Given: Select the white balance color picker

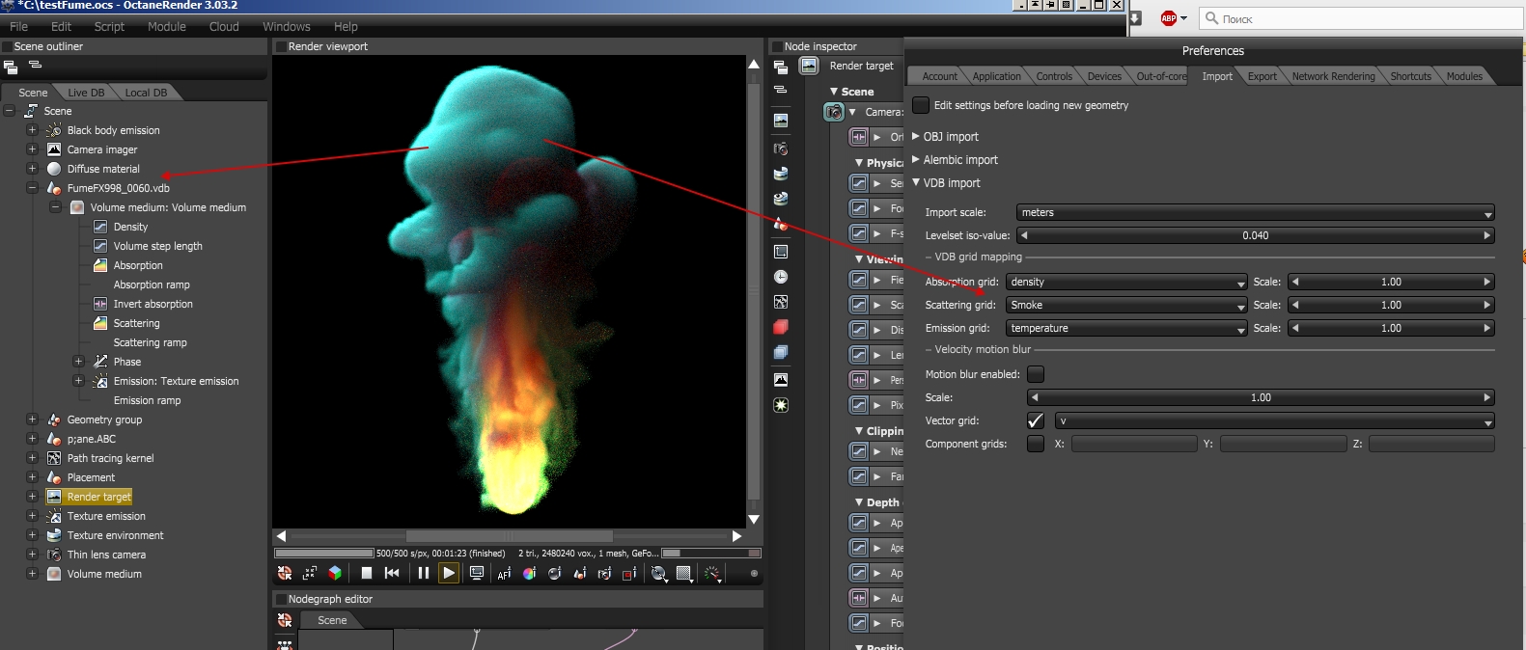Looking at the screenshot, I should tap(529, 573).
